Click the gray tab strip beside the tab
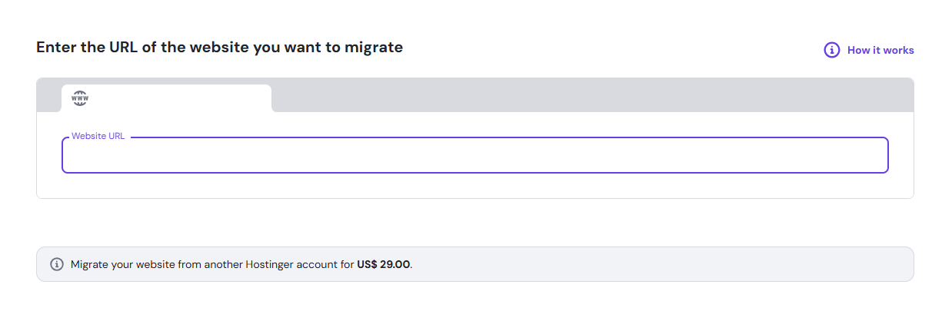932x321 pixels. [592, 95]
